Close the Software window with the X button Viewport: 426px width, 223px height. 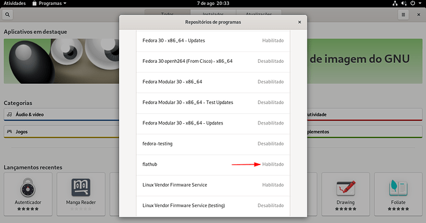pyautogui.click(x=419, y=15)
